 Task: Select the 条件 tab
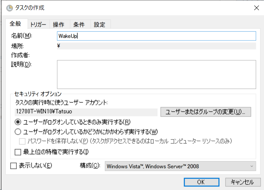79,25
